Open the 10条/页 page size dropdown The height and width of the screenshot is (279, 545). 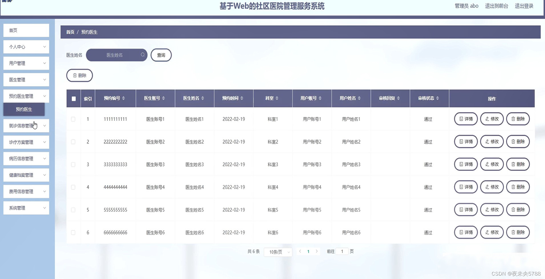pos(277,252)
